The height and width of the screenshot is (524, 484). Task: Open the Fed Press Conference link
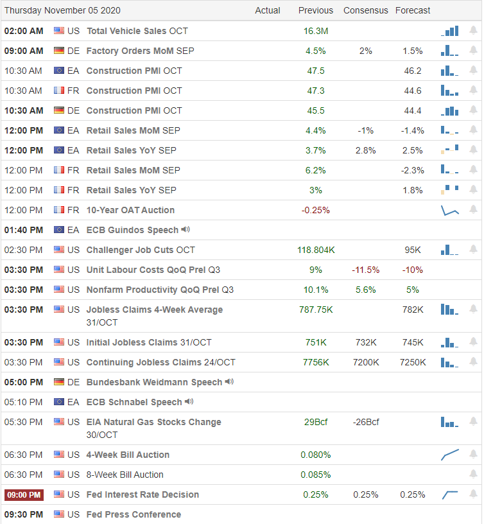point(134,514)
